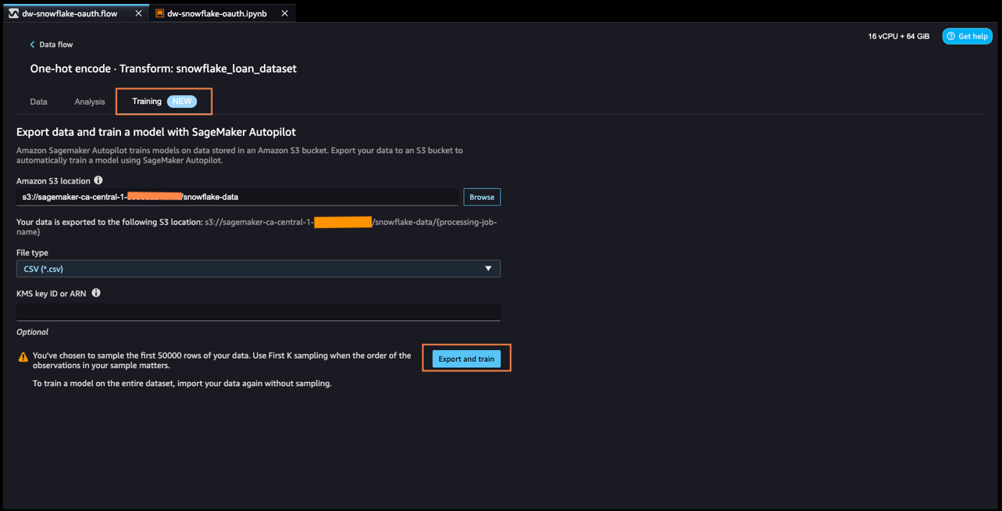Browse for an S3 location
Viewport: 1002px width, 511px height.
click(x=482, y=197)
